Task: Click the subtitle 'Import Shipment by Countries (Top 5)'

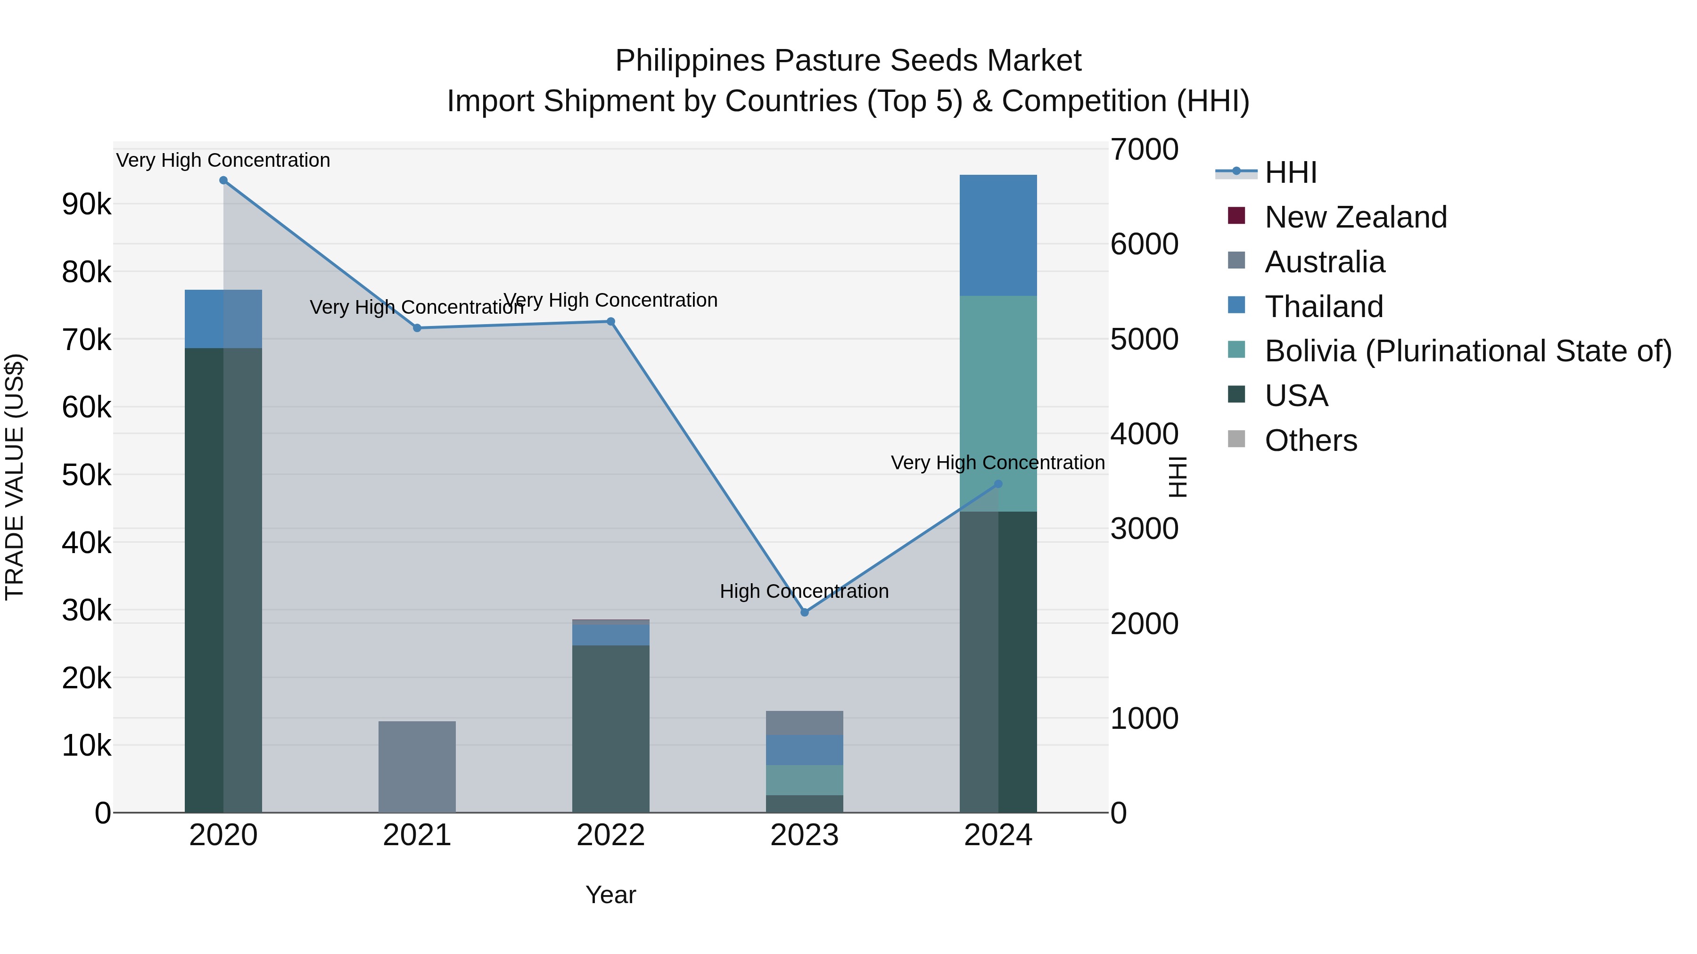Action: click(704, 101)
